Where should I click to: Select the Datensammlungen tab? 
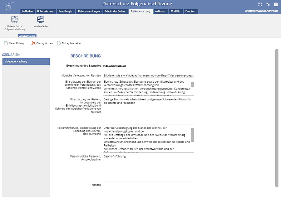tap(89, 12)
